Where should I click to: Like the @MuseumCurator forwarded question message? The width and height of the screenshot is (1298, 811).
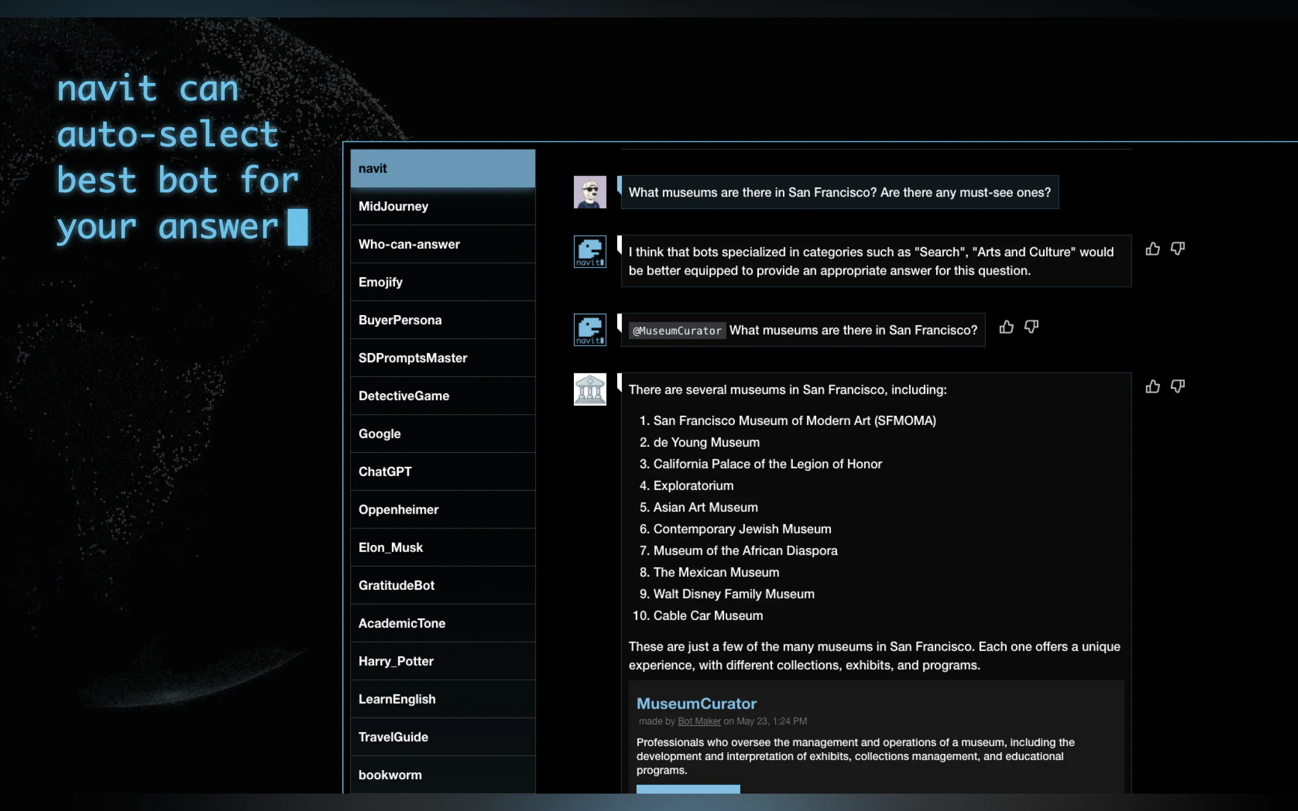(x=1006, y=327)
